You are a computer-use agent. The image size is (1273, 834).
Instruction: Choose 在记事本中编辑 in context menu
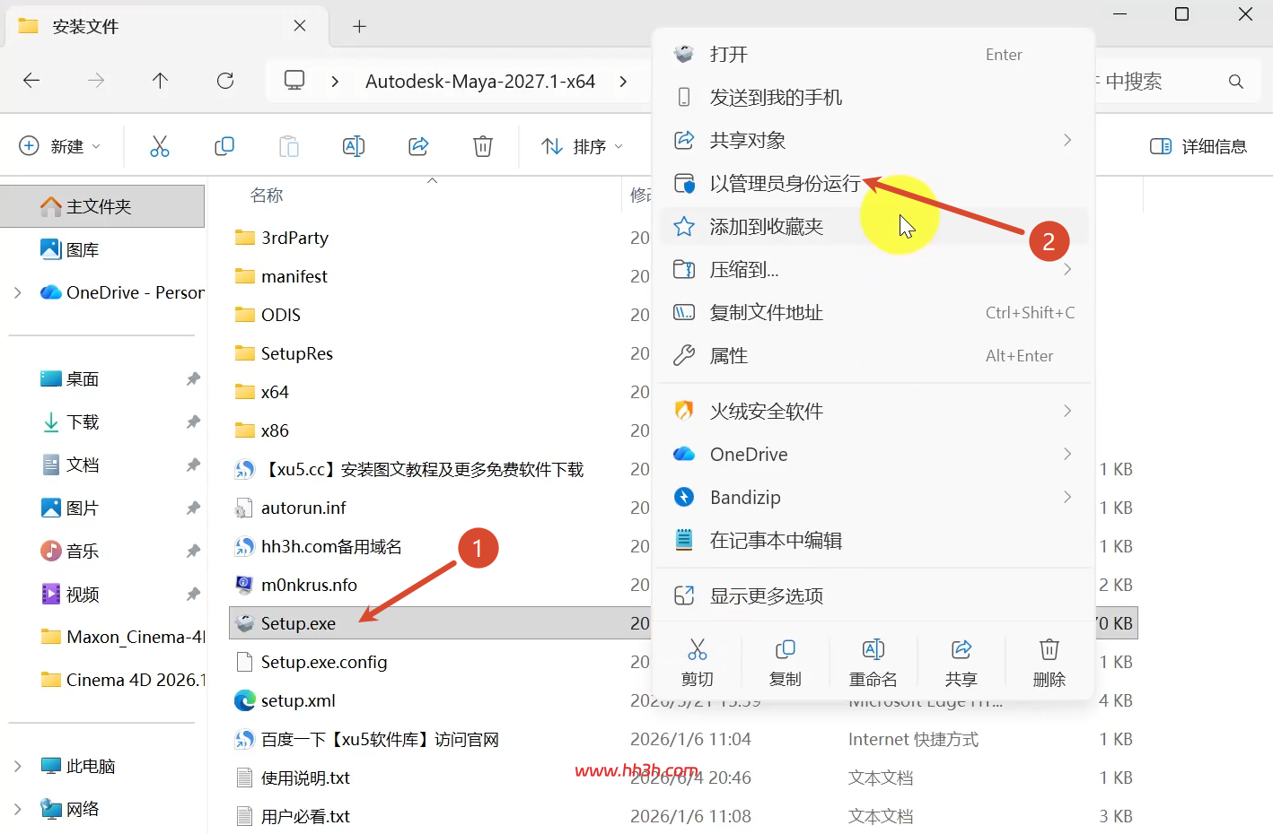pyautogui.click(x=874, y=540)
